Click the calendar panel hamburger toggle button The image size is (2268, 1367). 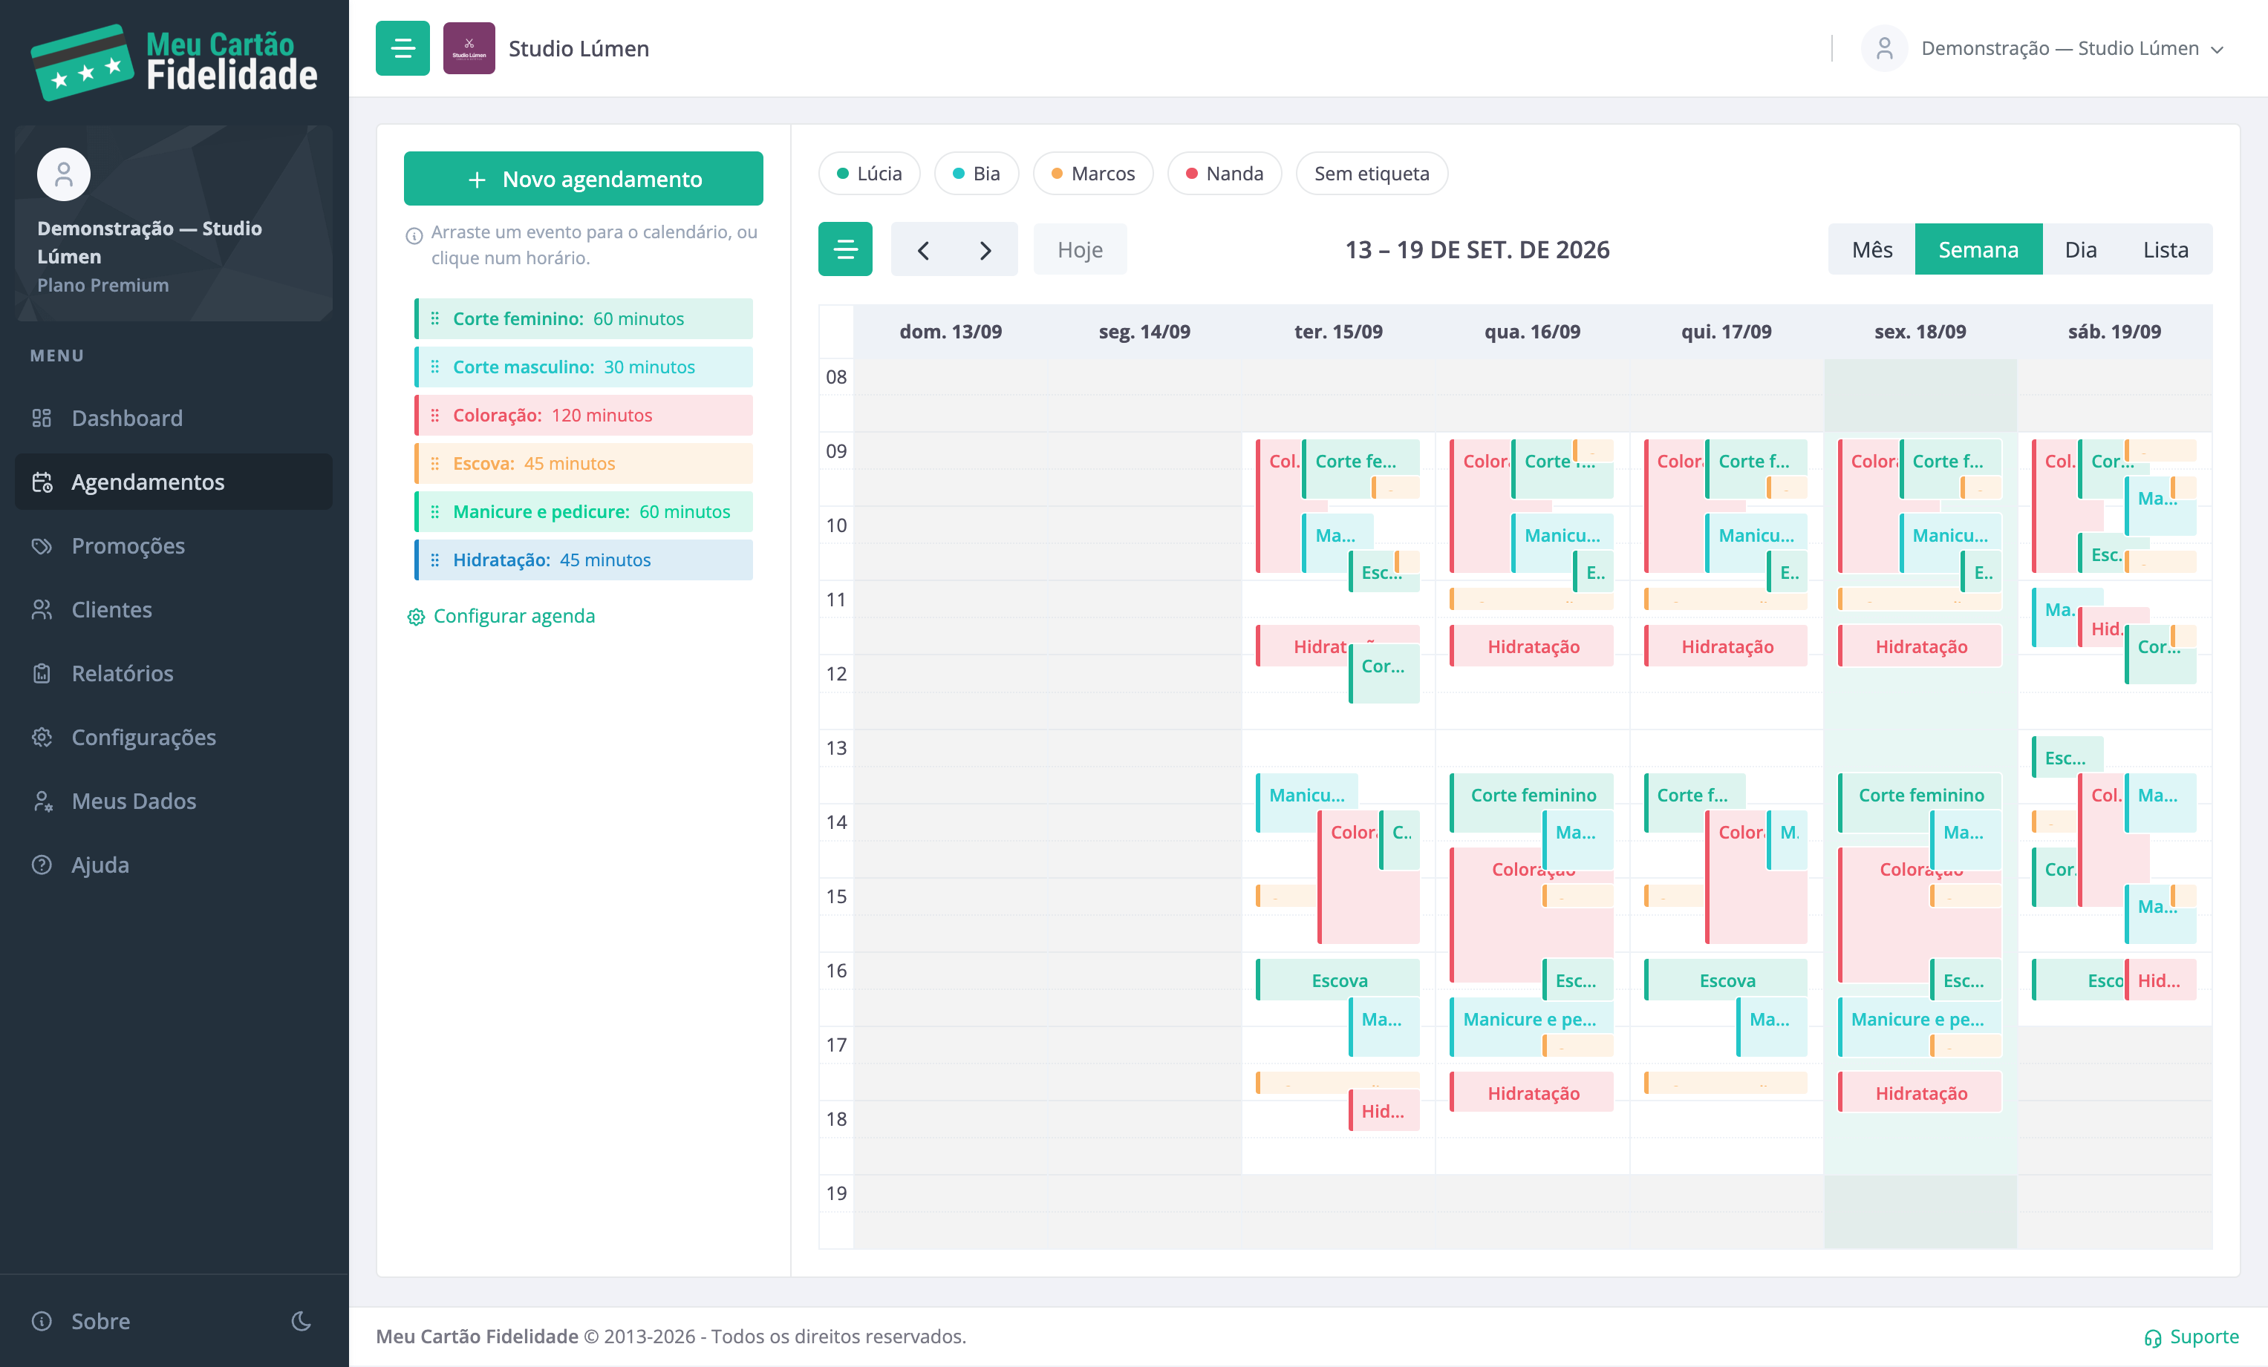click(x=845, y=249)
